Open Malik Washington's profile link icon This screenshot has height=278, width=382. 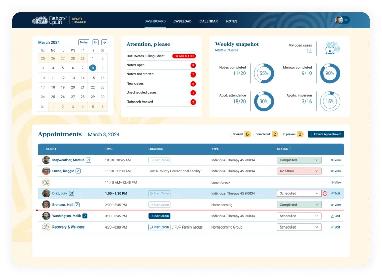85,216
